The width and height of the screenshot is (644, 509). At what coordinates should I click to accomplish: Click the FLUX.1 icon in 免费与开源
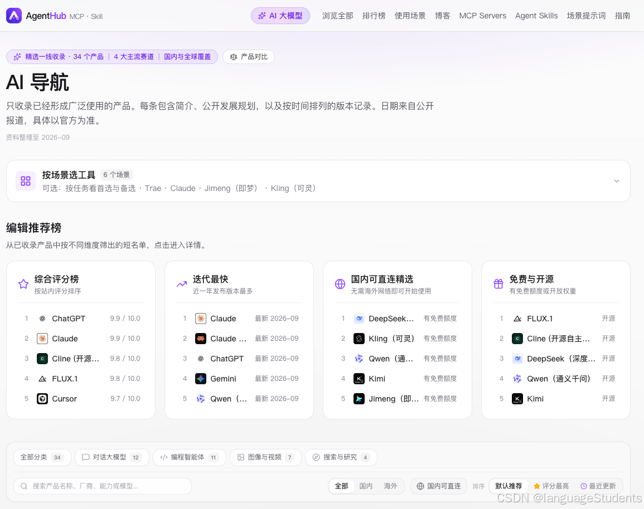pyautogui.click(x=517, y=319)
